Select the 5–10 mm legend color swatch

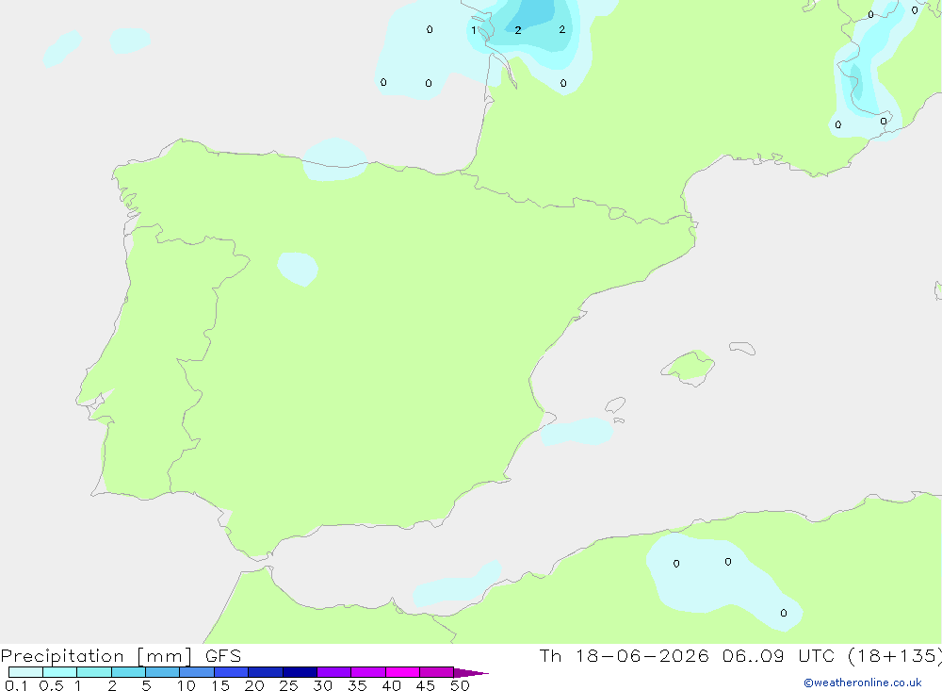[162, 672]
